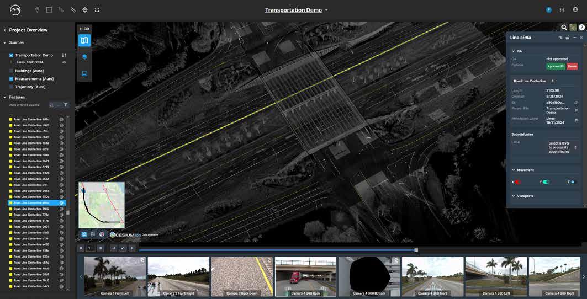The width and height of the screenshot is (587, 299).
Task: Open the settings sliders icon
Action: [562, 10]
